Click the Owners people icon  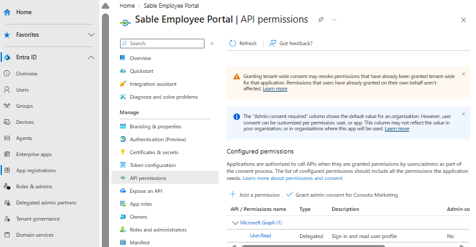123,217
